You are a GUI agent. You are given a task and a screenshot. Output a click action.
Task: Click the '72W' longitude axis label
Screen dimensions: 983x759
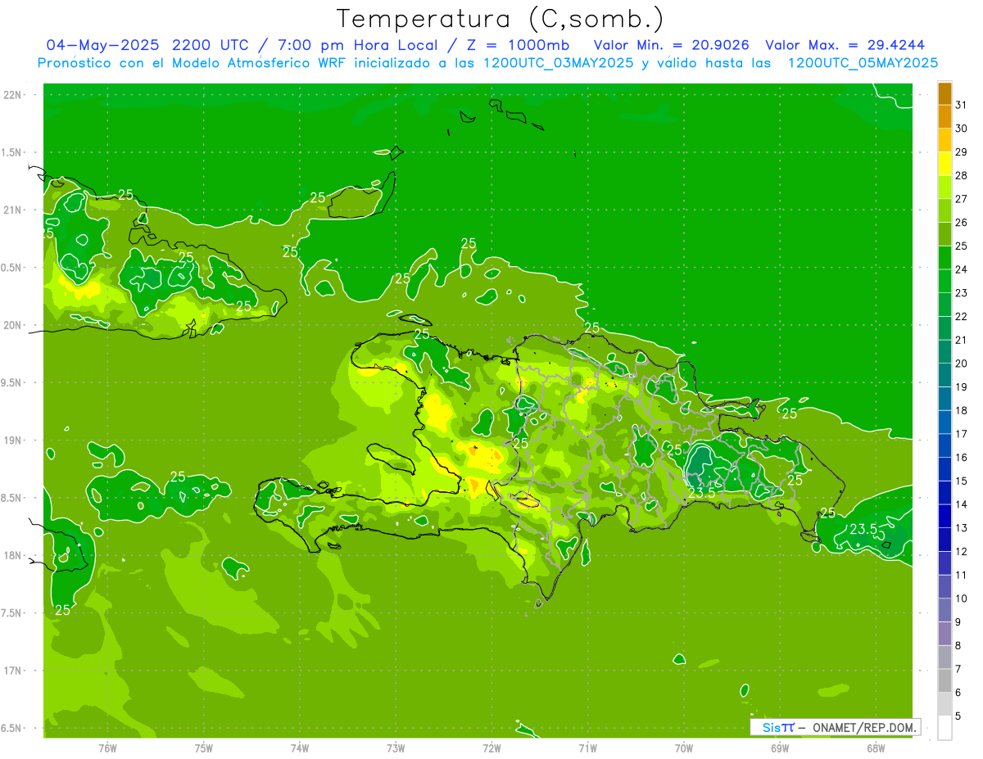click(x=491, y=748)
